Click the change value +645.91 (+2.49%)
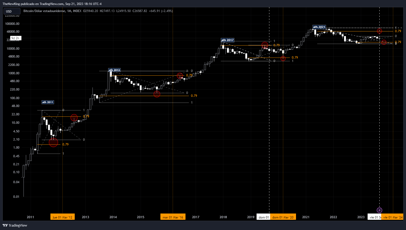 click(x=161, y=11)
